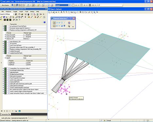Click the yellow undo arrow icon

(1, 20)
